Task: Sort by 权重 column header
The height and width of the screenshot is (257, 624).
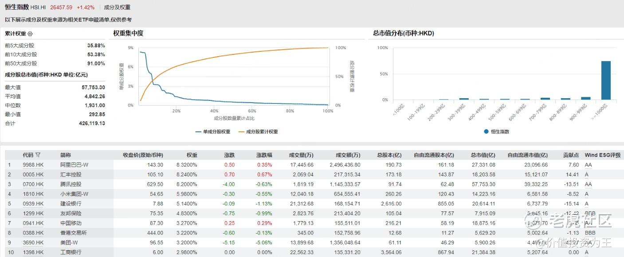Action: (192, 155)
